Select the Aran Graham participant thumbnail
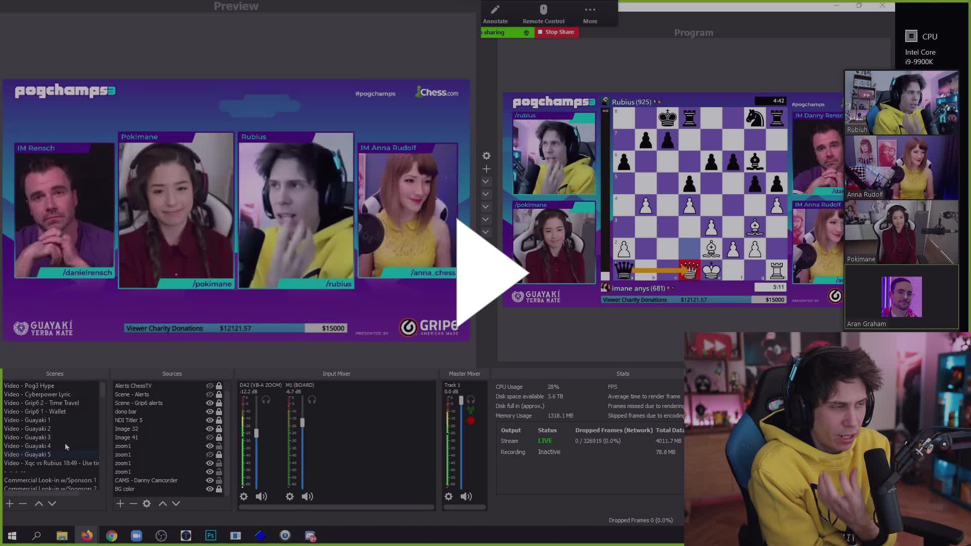971x546 pixels. click(901, 297)
